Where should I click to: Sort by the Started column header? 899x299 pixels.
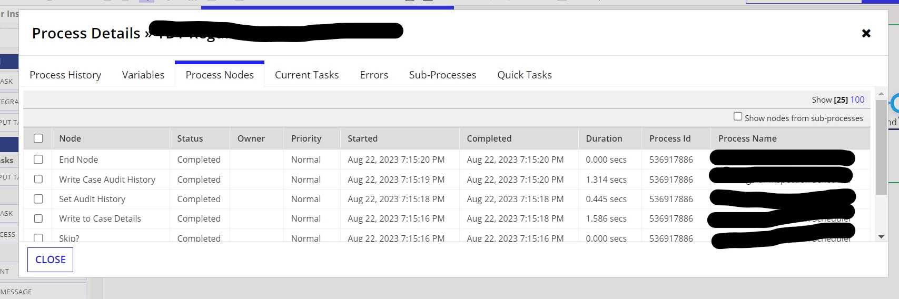pyautogui.click(x=362, y=138)
